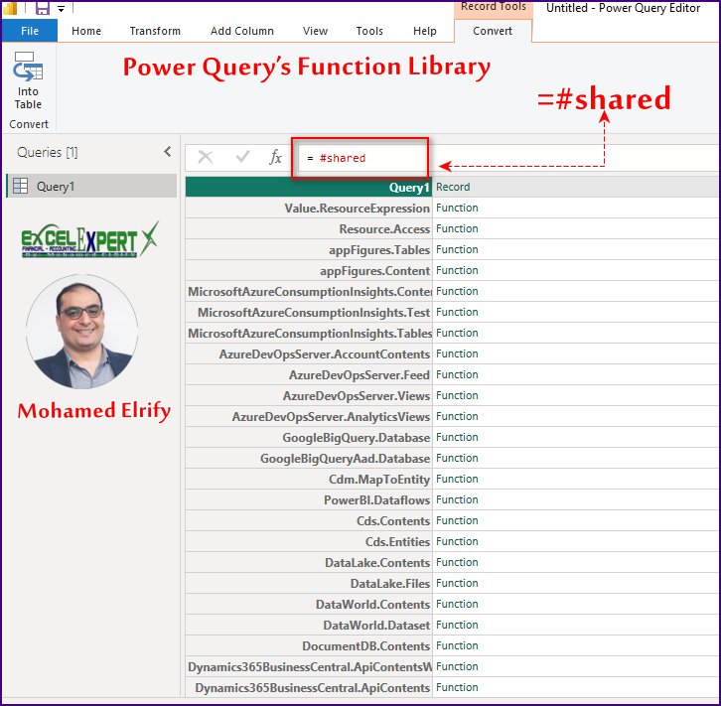Screen dimensions: 721x706
Task: Click the Function link for appFigures.Tables
Action: coord(457,249)
